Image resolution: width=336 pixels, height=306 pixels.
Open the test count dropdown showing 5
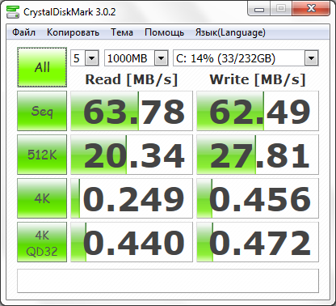tap(85, 58)
